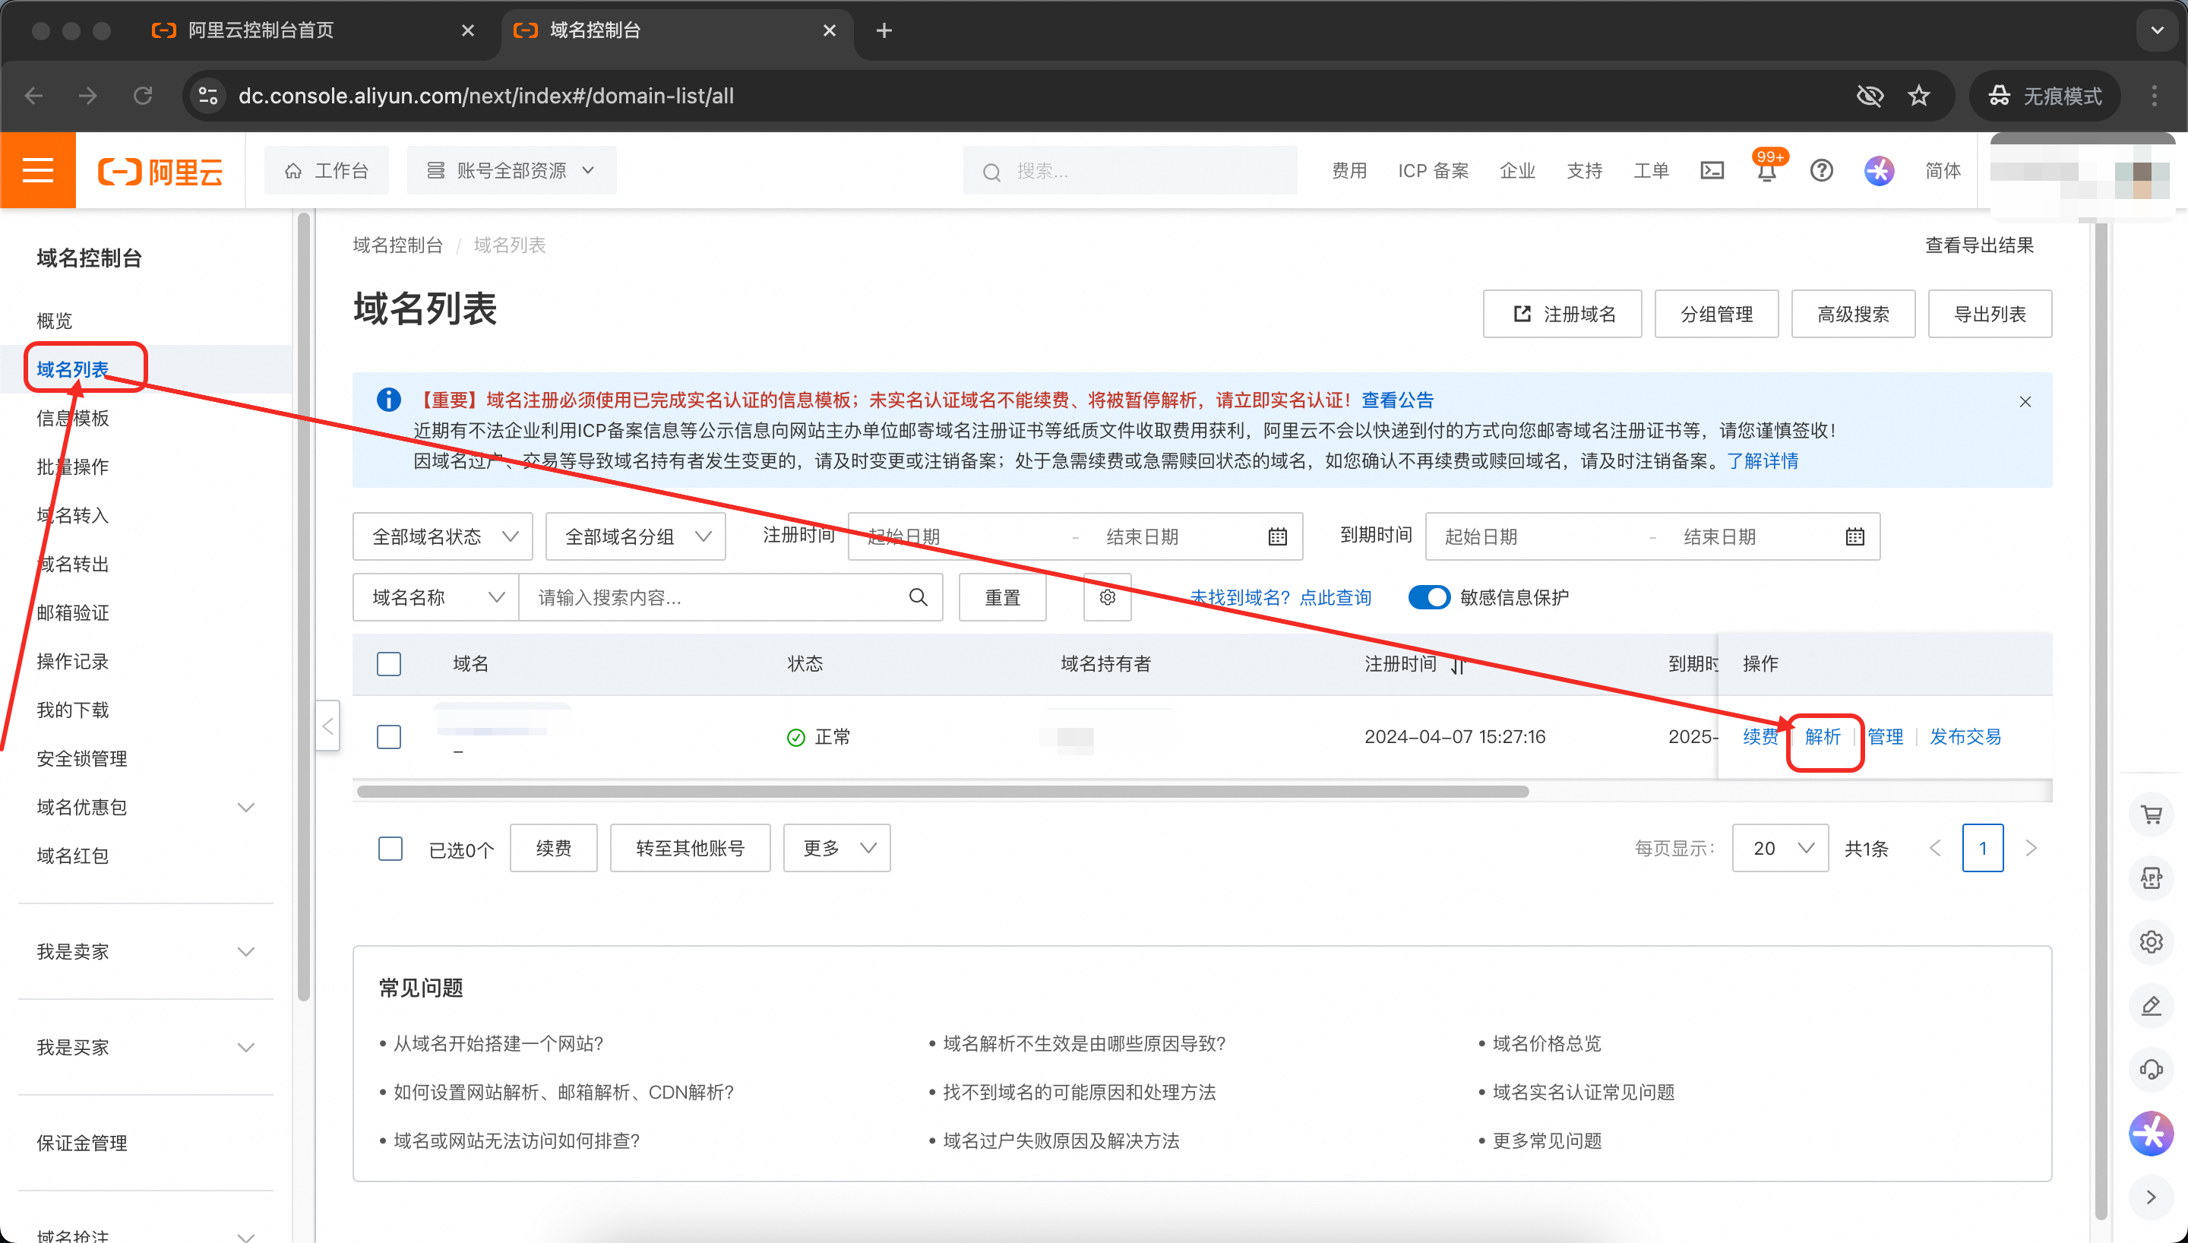Open the 未找到域名？点此查询 link
Viewport: 2188px width, 1243px height.
coord(1280,596)
